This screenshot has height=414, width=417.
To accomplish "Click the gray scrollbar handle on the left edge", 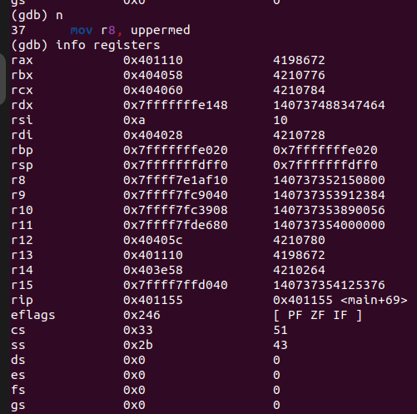I will point(2,79).
